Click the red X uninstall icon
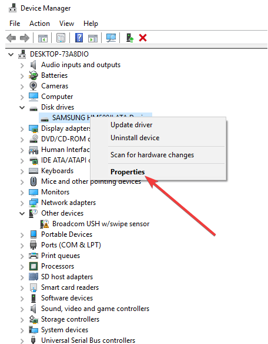268x344 pixels. tap(143, 38)
